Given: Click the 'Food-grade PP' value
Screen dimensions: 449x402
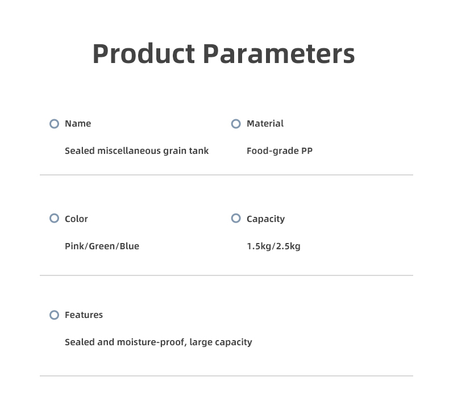Looking at the screenshot, I should tap(279, 151).
